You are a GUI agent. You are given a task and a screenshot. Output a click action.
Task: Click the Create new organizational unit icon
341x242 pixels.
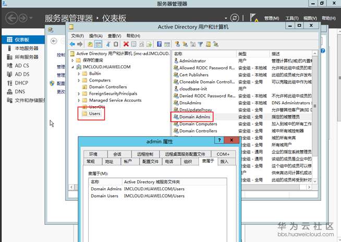[x=193, y=44]
